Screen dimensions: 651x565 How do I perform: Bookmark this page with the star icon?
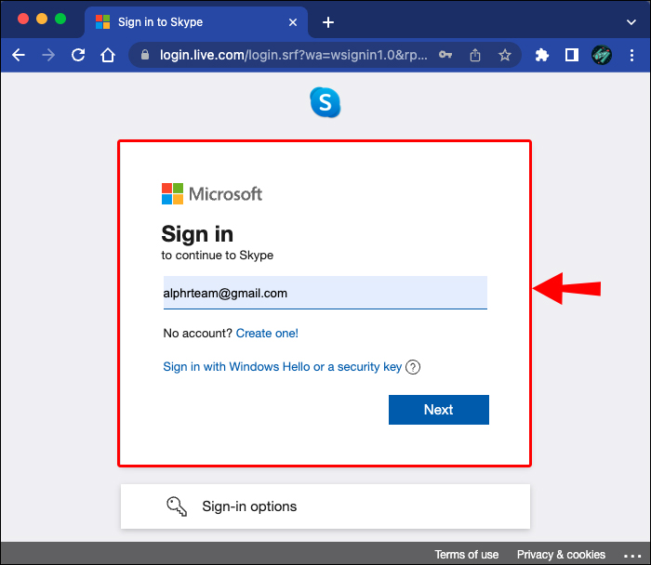[x=505, y=55]
